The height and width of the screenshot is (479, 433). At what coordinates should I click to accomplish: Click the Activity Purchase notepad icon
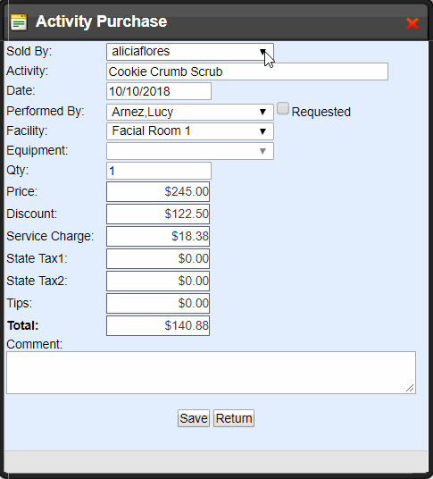[19, 22]
